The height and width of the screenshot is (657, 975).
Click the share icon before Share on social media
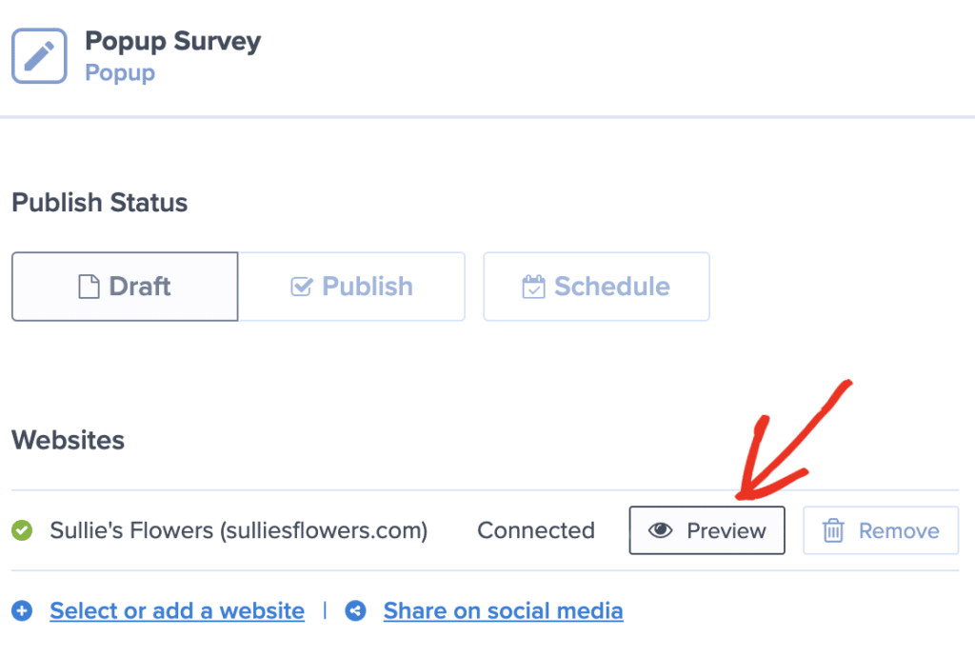(x=355, y=610)
